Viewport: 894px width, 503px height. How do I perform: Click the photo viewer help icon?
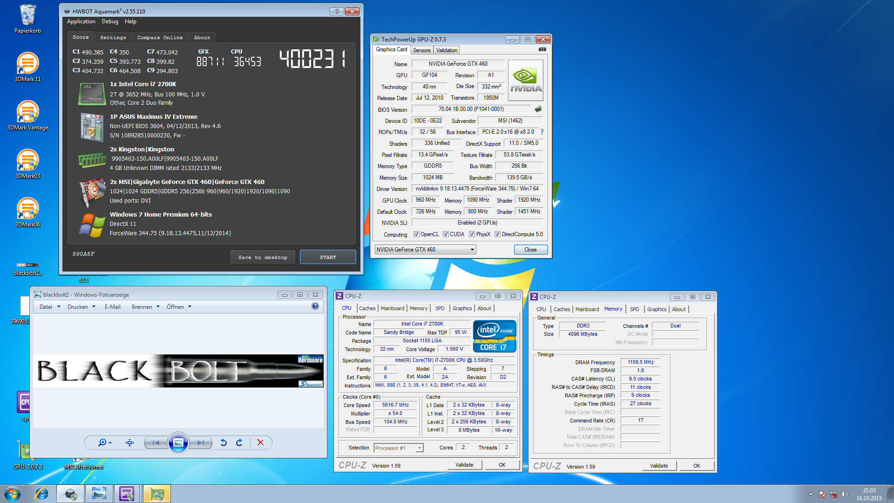(x=315, y=306)
